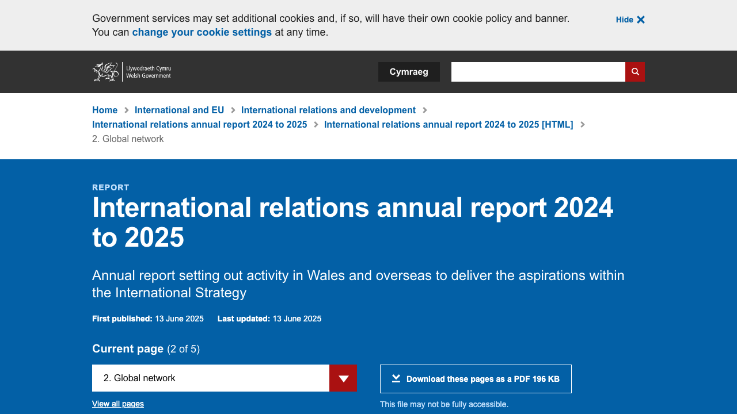The width and height of the screenshot is (737, 414).
Task: Open 'International and EU' breadcrumb
Action: [179, 110]
